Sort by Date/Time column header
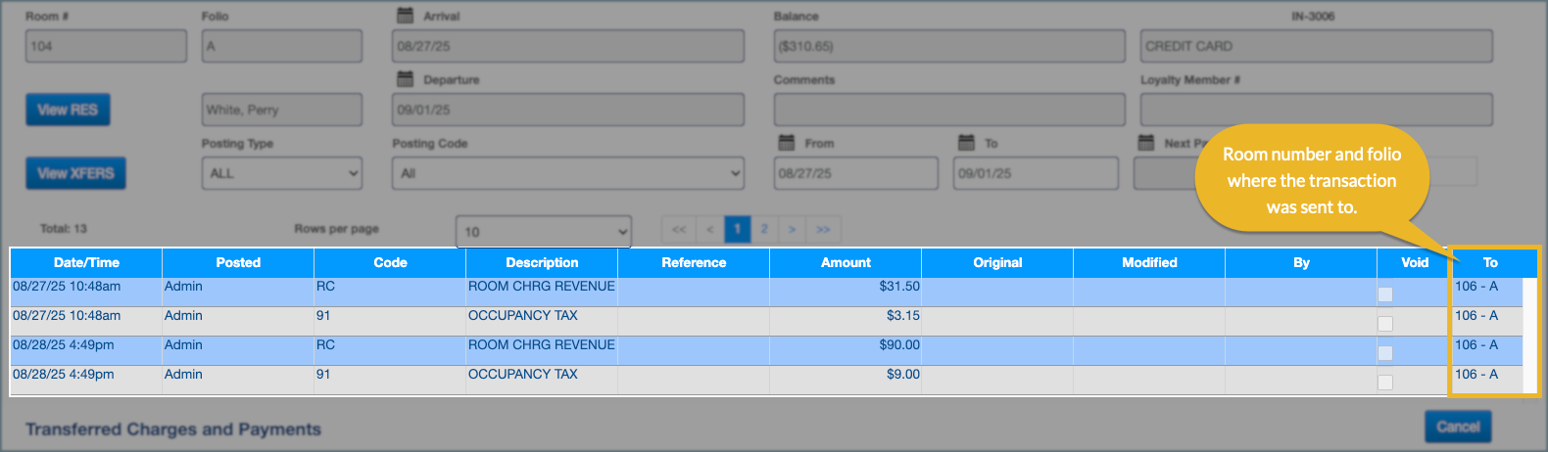1548x452 pixels. 86,262
